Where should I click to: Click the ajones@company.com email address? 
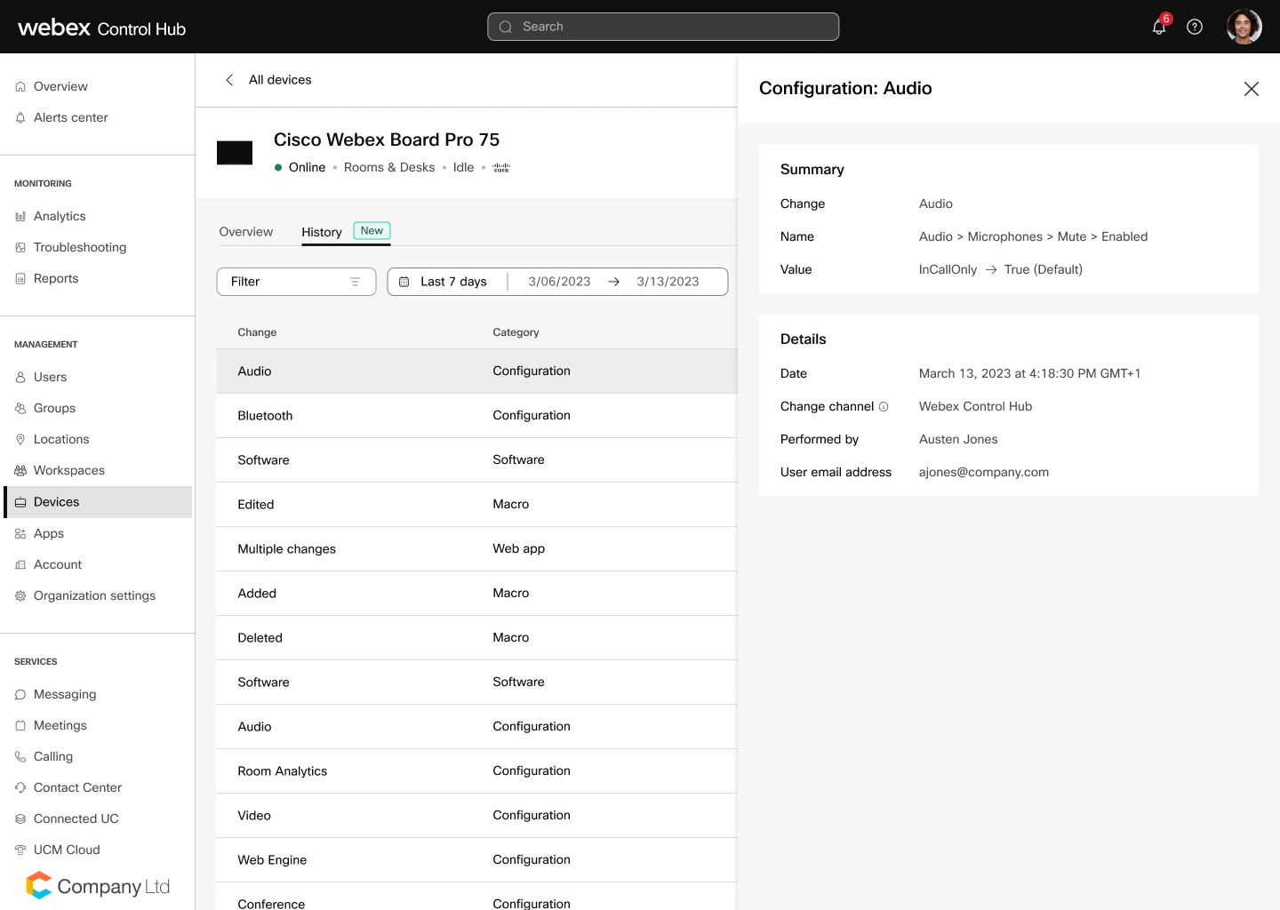[984, 473]
